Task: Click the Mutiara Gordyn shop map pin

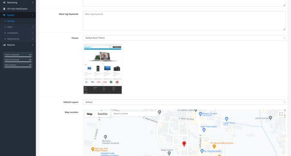Action: click(200, 114)
